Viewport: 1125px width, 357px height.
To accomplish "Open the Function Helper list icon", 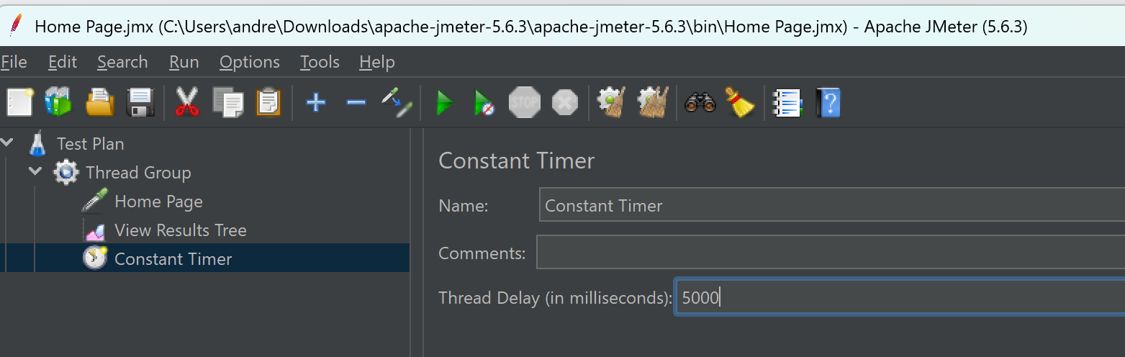I will [x=787, y=103].
